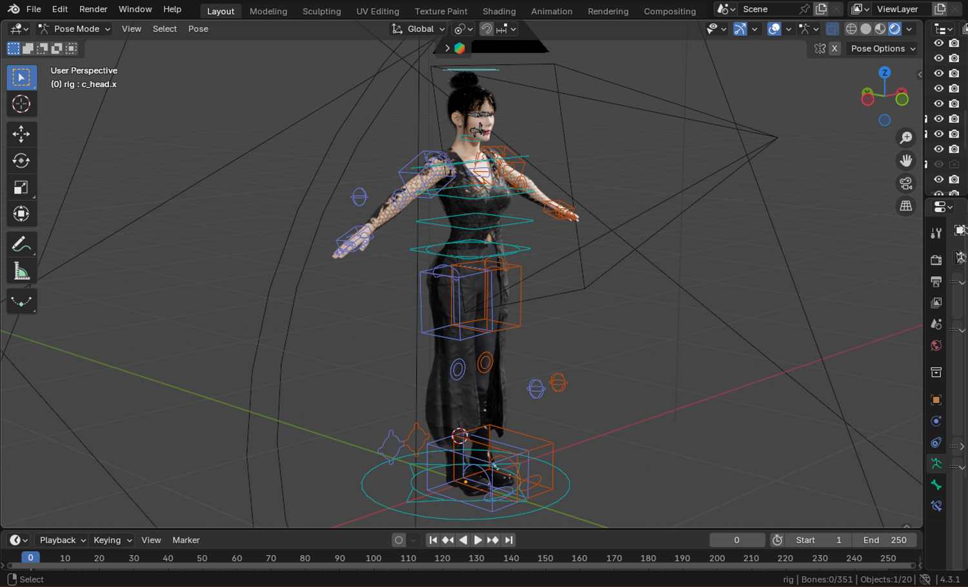Open the pivot point dropdown
The width and height of the screenshot is (968, 587).
click(x=463, y=29)
